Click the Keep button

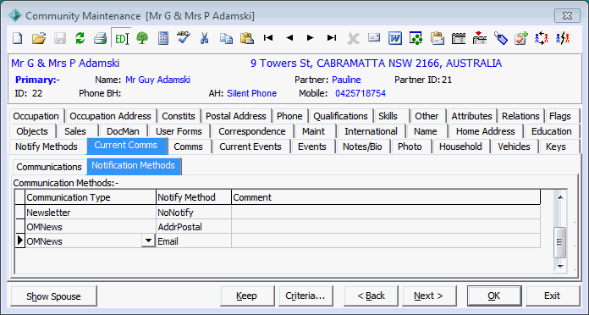click(x=247, y=296)
